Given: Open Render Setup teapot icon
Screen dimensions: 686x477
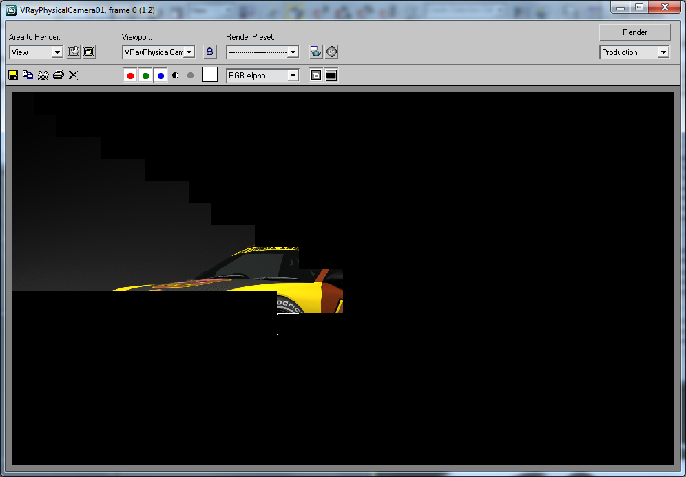Looking at the screenshot, I should tap(316, 52).
